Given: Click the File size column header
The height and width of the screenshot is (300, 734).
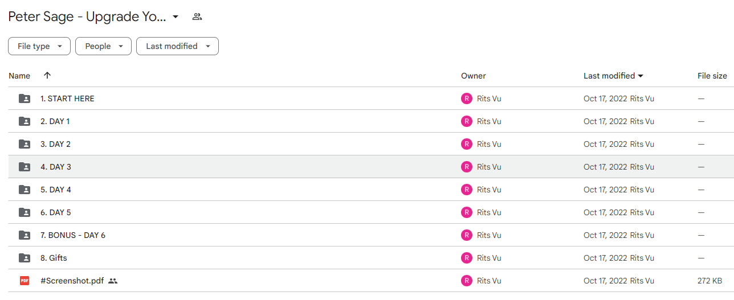Looking at the screenshot, I should click(x=712, y=76).
